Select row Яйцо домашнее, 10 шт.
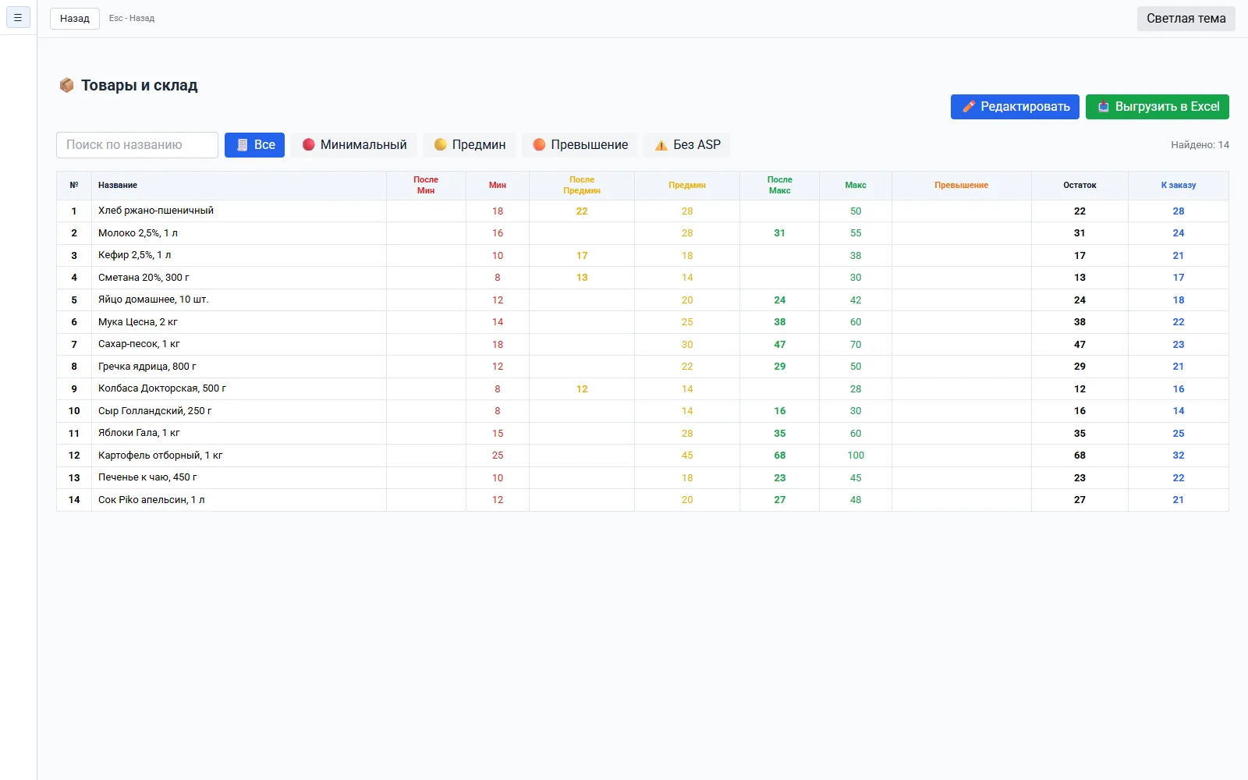Image resolution: width=1248 pixels, height=780 pixels. [x=643, y=300]
